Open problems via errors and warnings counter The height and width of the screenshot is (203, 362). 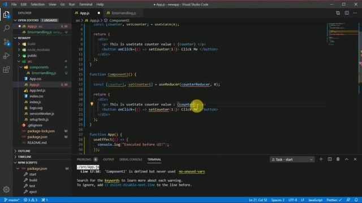pyautogui.click(x=30, y=200)
